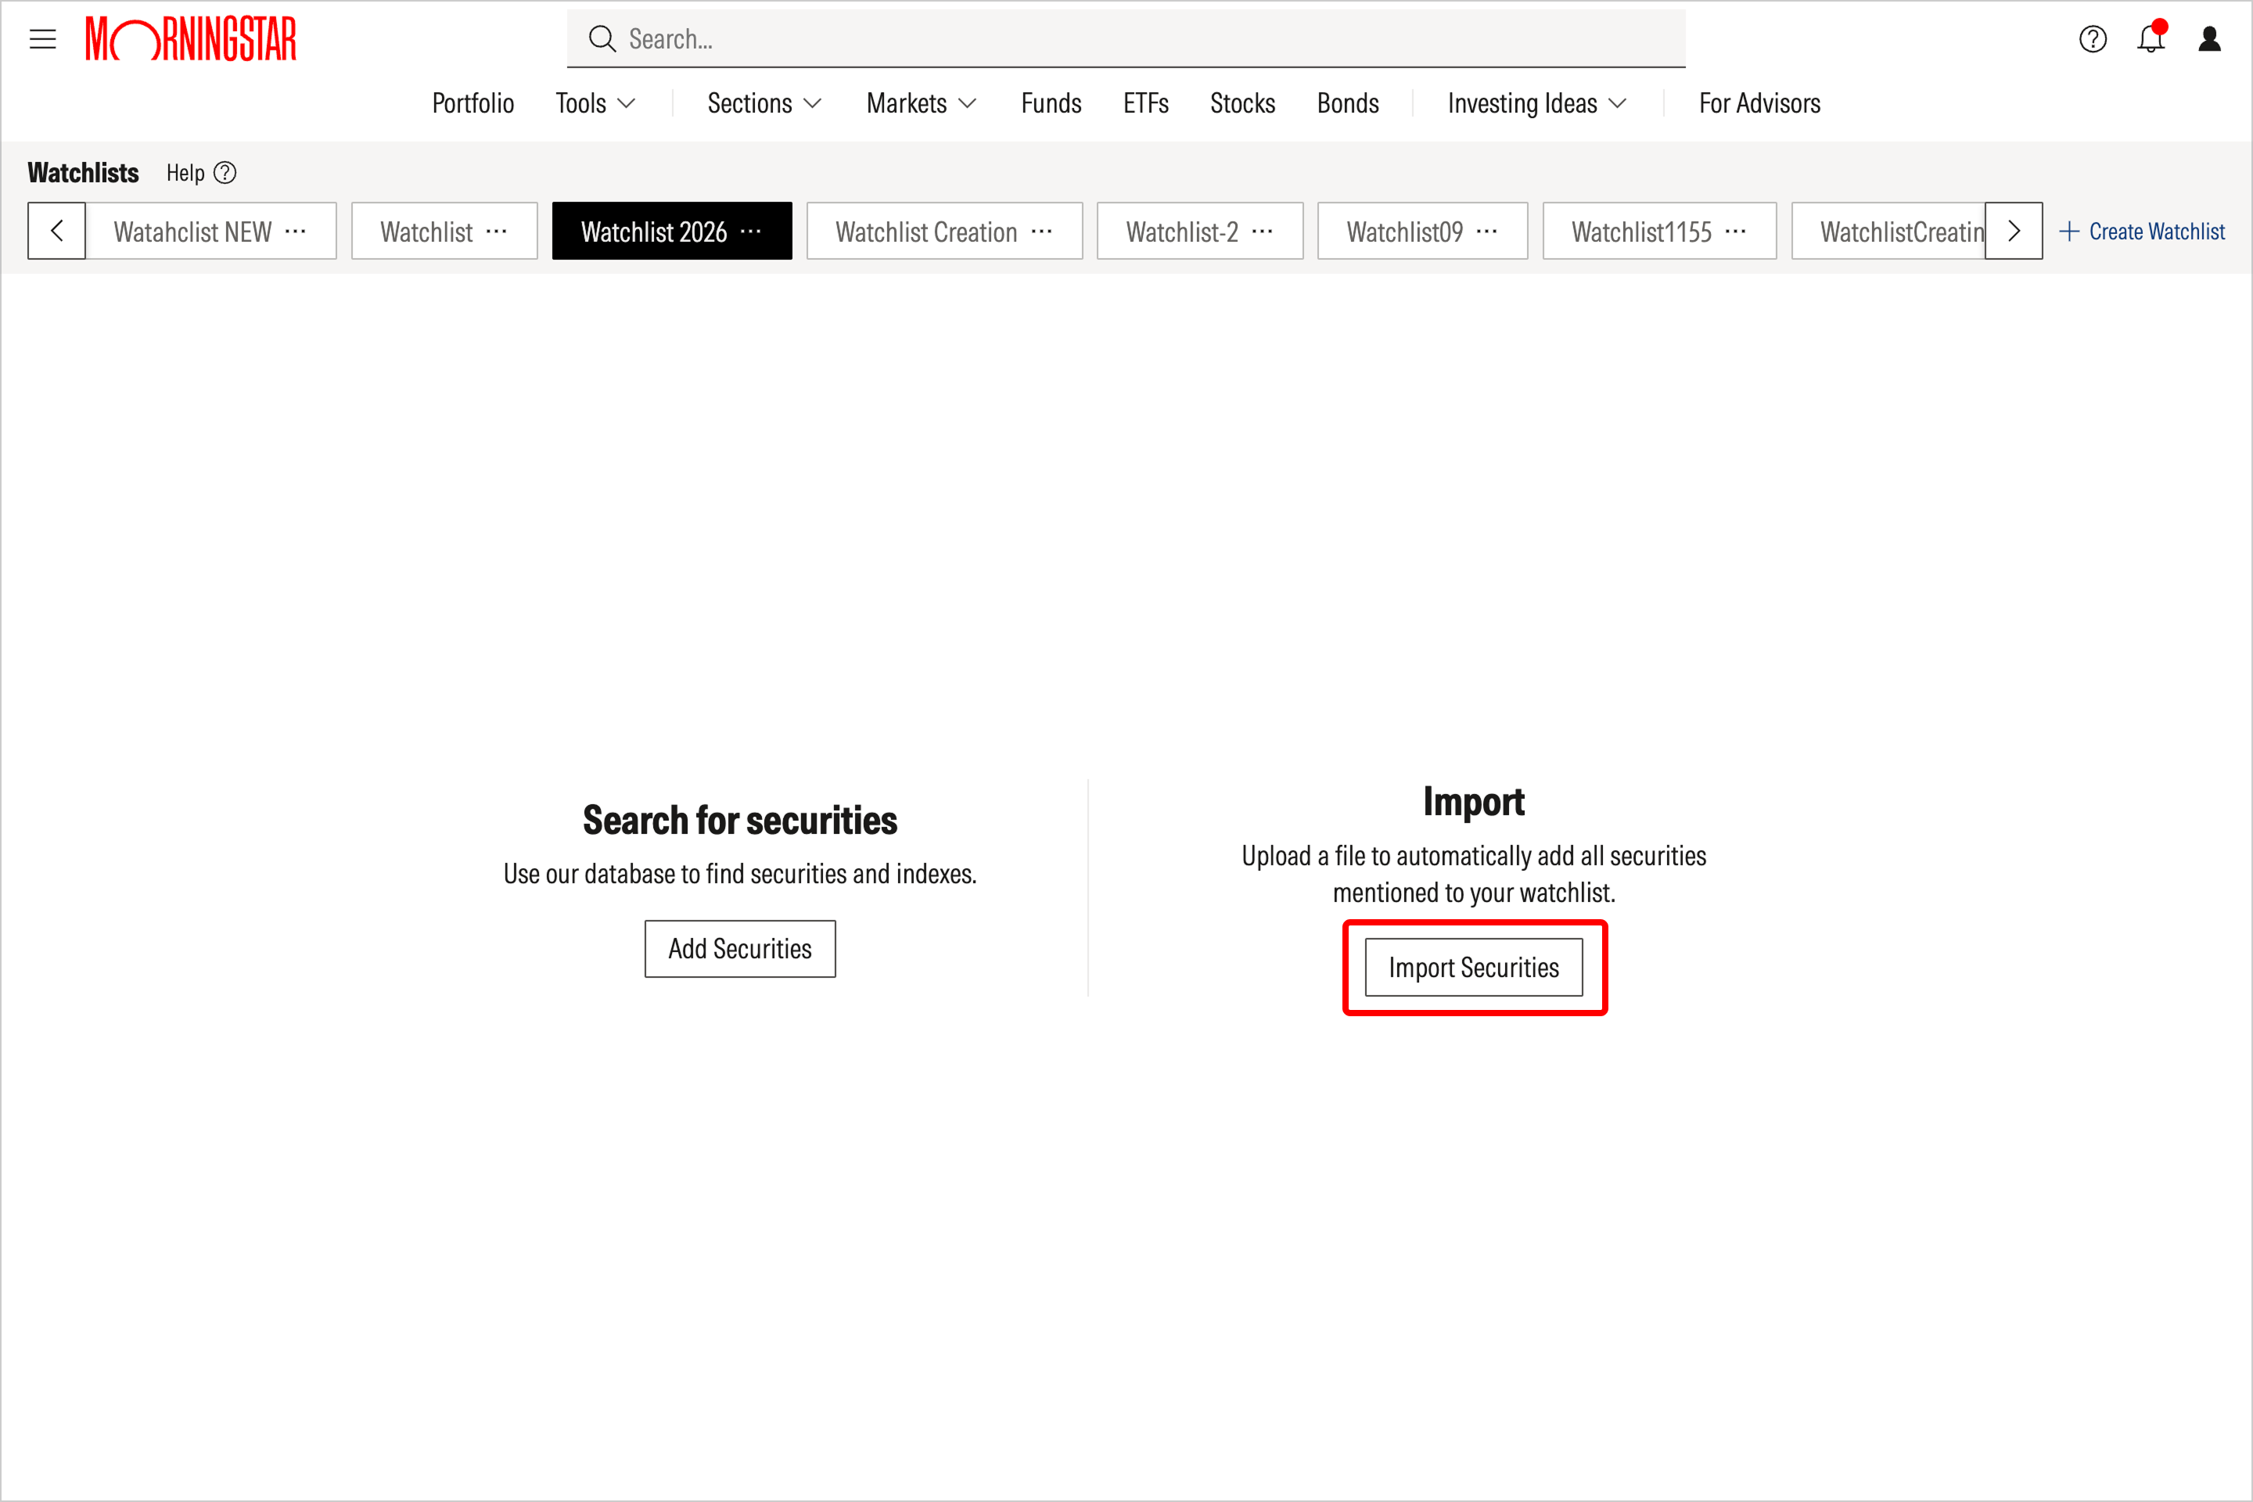
Task: Open options dots for Watchlist Creation
Action: (x=1041, y=231)
